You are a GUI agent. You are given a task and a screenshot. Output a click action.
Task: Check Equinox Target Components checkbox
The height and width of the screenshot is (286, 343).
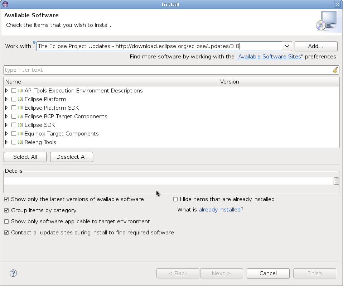coord(14,133)
